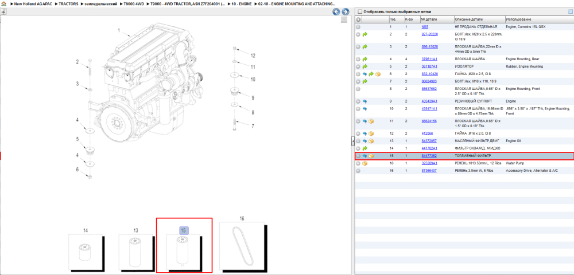This screenshot has height=275, width=574.
Task: Click callout 9 rubber support on diagram
Action: click(253, 97)
